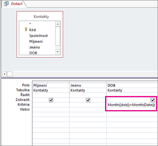This screenshot has width=158, height=146.
Task: Toggle Zobrazit checkbox for Jméno column
Action: tap(88, 100)
